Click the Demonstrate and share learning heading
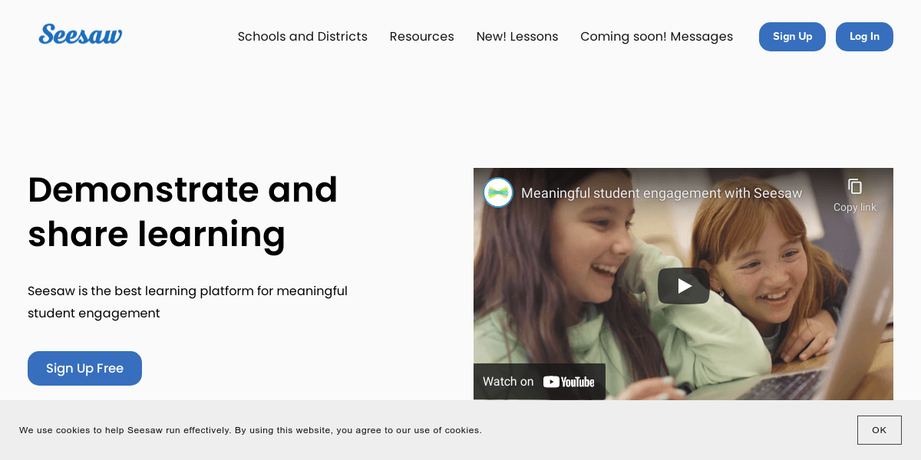 click(183, 212)
